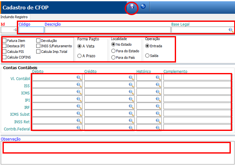Open the Base Legal lookup magnifier

(x=231, y=30)
